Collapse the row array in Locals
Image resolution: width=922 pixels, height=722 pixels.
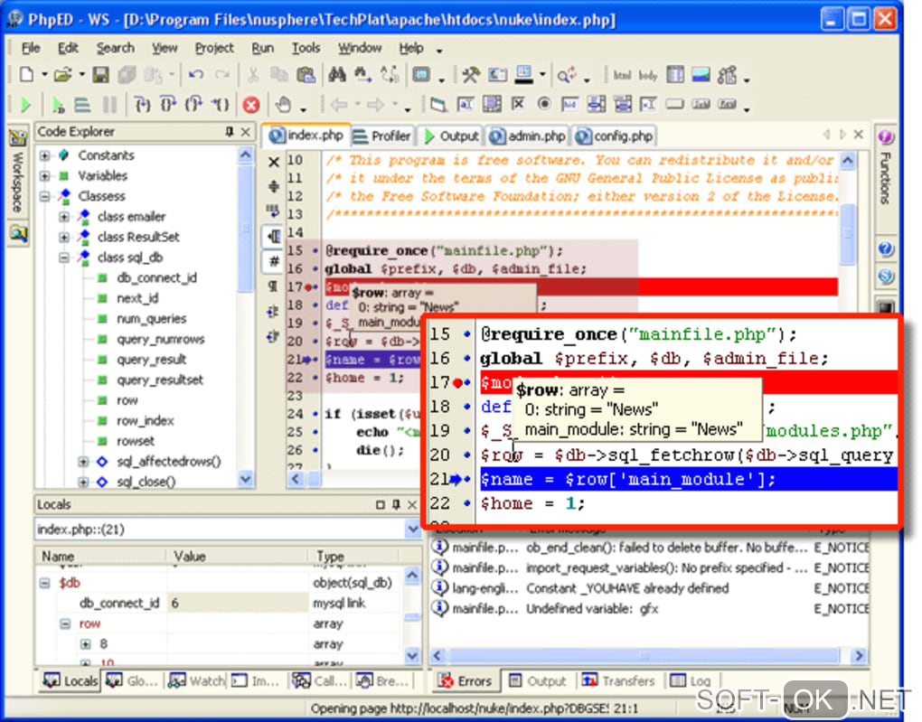[65, 624]
